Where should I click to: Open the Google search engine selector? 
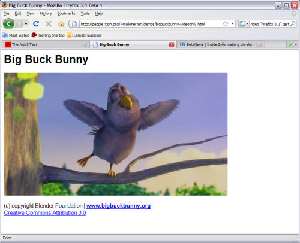coord(244,24)
